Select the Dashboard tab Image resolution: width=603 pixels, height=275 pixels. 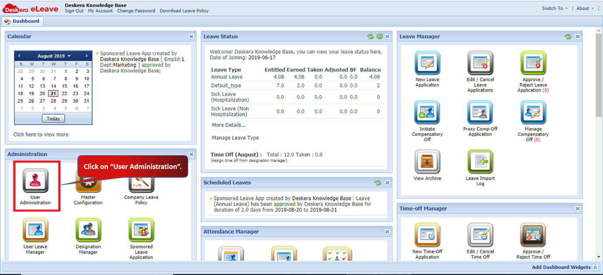click(x=22, y=21)
